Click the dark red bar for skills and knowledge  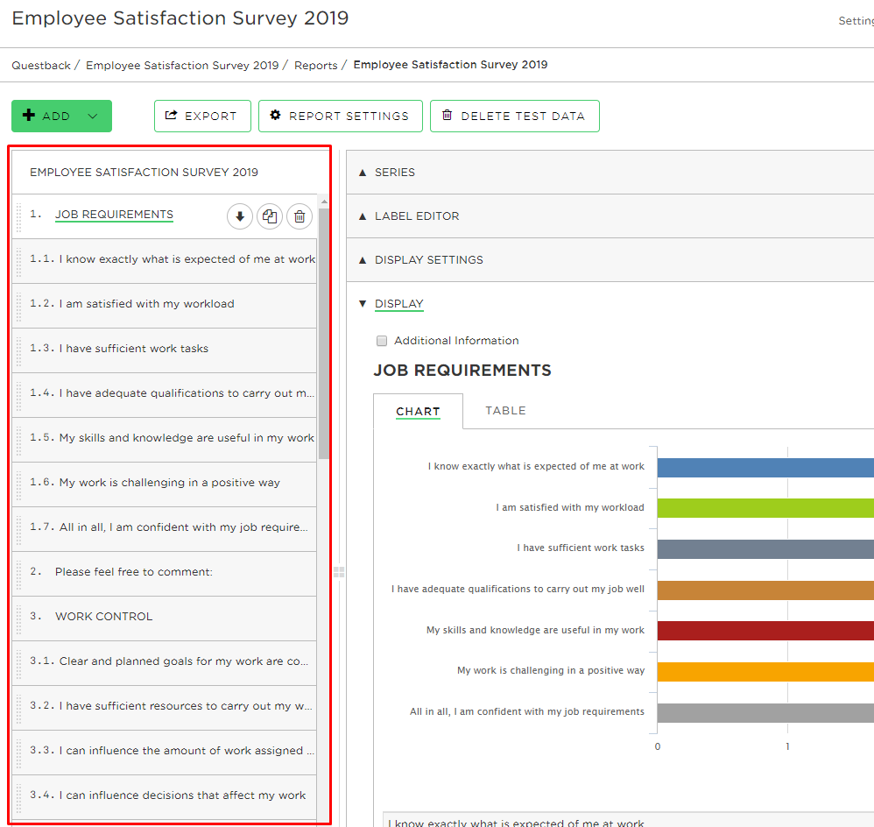pyautogui.click(x=765, y=631)
